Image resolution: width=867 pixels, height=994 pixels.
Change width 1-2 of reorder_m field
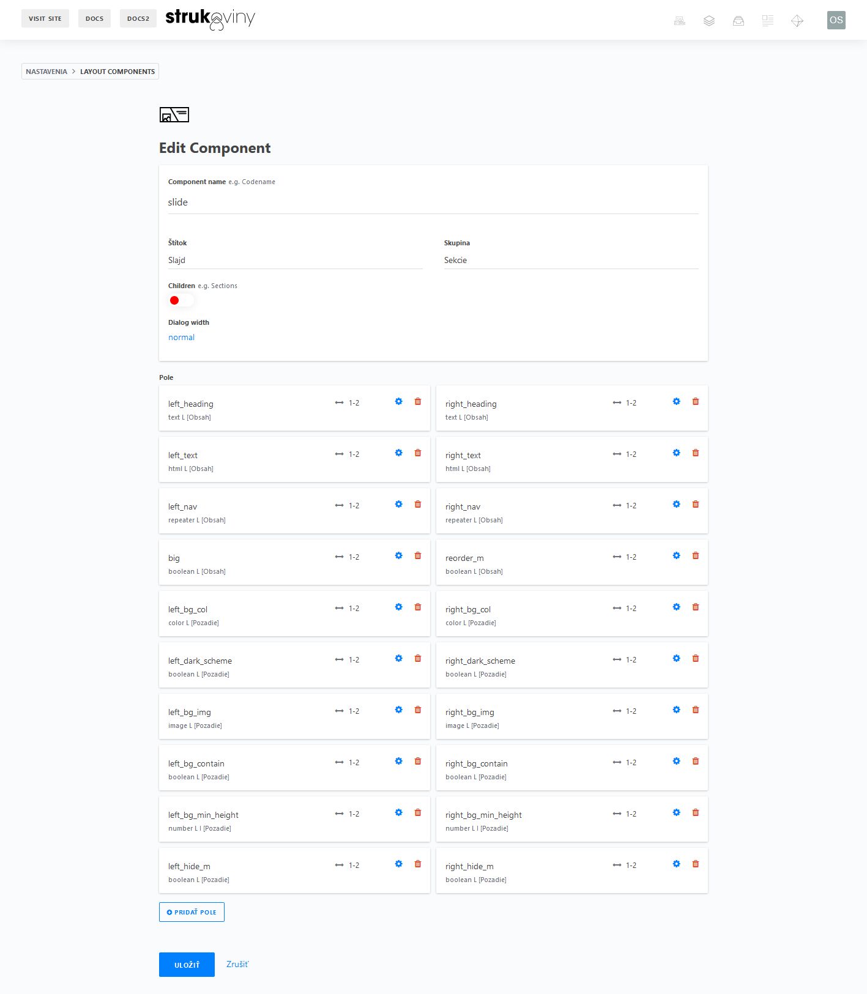625,557
